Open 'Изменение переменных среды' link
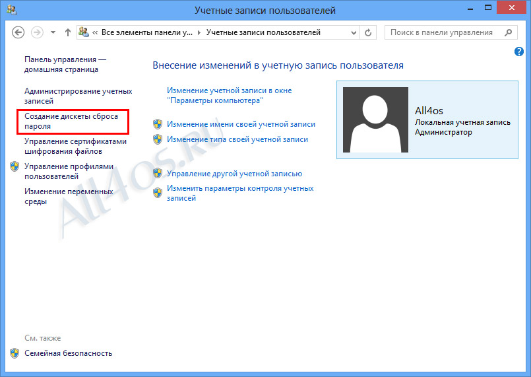Image resolution: width=531 pixels, height=377 pixels. pyautogui.click(x=69, y=196)
